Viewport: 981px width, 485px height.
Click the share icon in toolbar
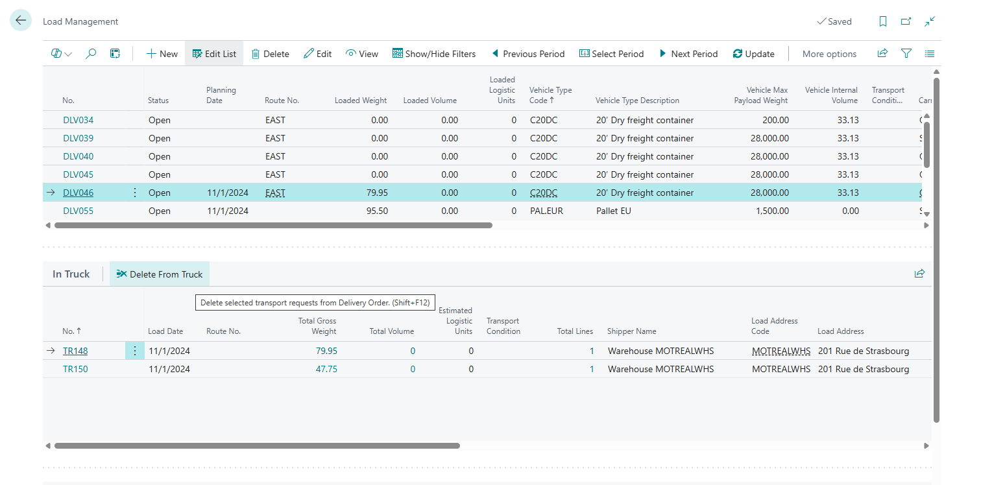click(882, 54)
